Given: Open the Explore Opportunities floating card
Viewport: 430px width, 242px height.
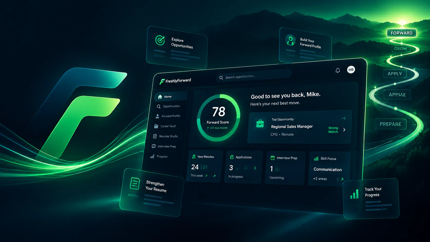Looking at the screenshot, I should point(177,48).
